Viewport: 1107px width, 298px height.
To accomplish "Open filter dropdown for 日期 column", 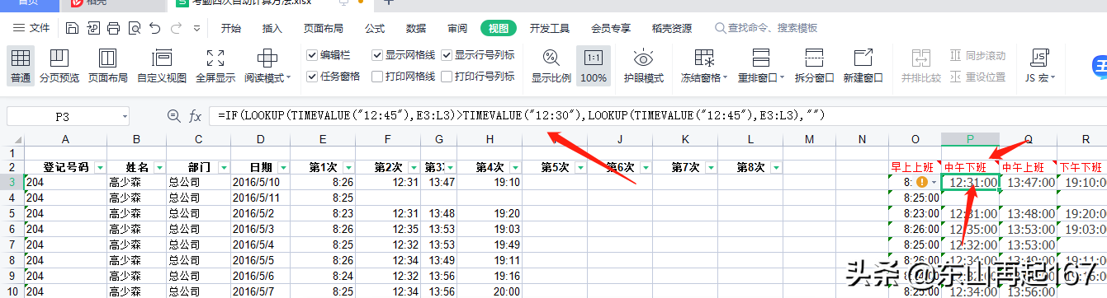I will point(283,167).
